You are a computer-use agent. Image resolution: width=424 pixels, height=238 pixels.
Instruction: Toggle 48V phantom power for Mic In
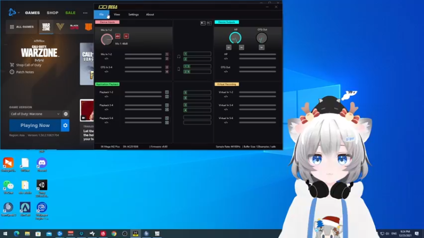(118, 36)
